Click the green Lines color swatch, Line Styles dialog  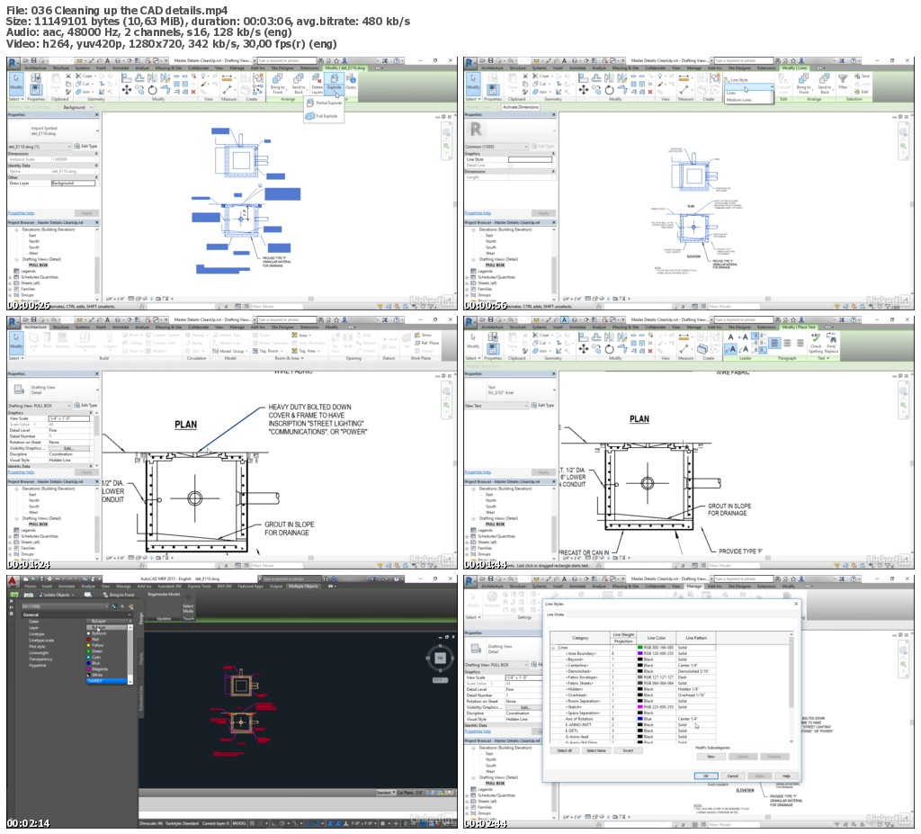(x=640, y=647)
